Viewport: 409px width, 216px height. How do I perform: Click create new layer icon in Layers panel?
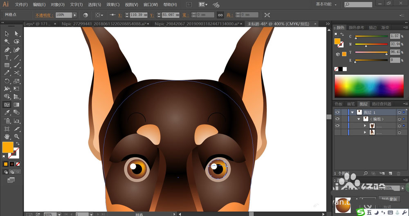[x=390, y=174]
